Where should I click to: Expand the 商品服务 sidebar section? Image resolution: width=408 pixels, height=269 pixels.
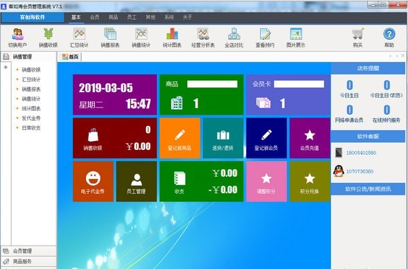pyautogui.click(x=28, y=261)
